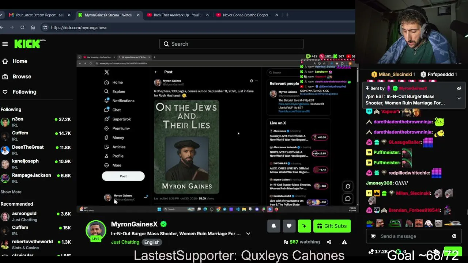Click 'Show More' under Following list

point(11,192)
